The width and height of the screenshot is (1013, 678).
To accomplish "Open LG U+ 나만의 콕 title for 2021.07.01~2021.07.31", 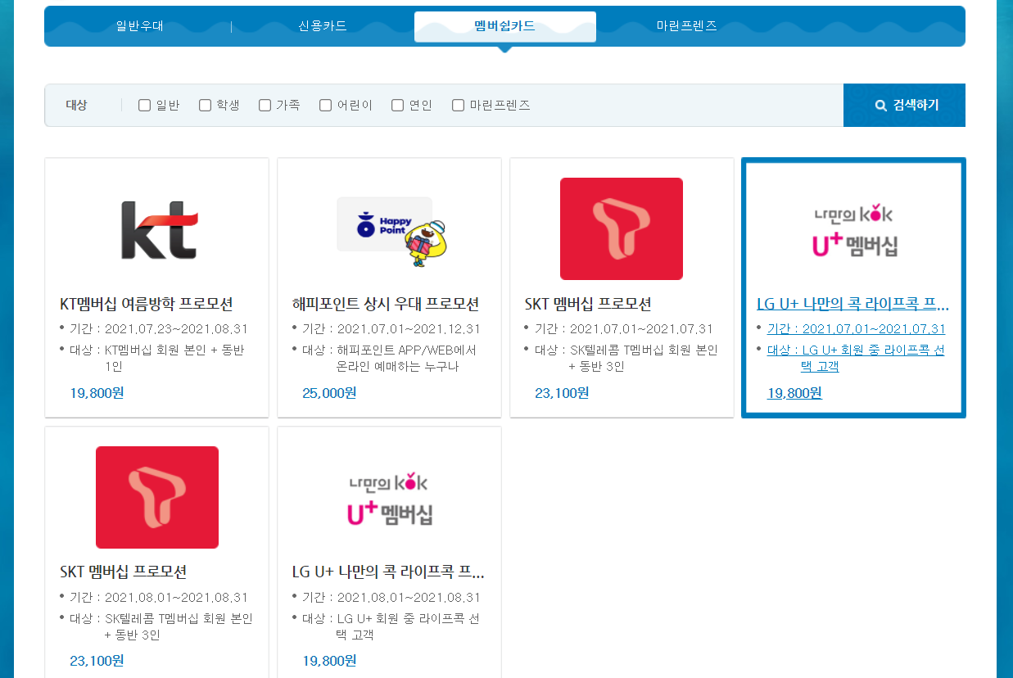I will (853, 304).
